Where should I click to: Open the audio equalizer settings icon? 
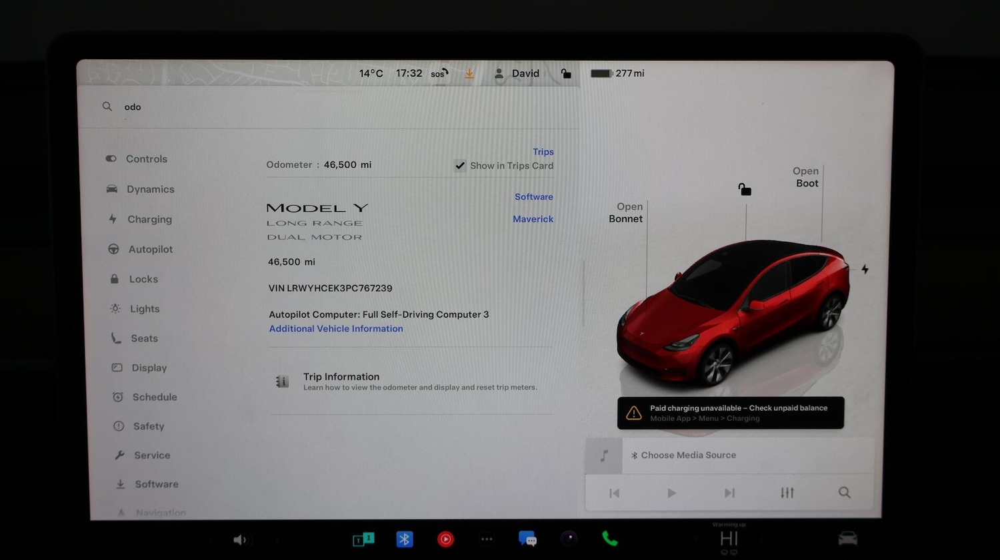787,493
